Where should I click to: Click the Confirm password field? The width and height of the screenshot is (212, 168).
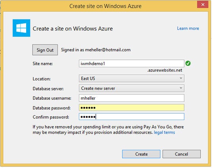[x=132, y=116]
